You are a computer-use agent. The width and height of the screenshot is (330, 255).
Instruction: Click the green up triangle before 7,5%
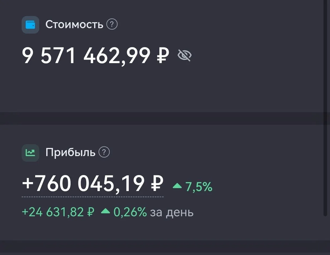177,186
